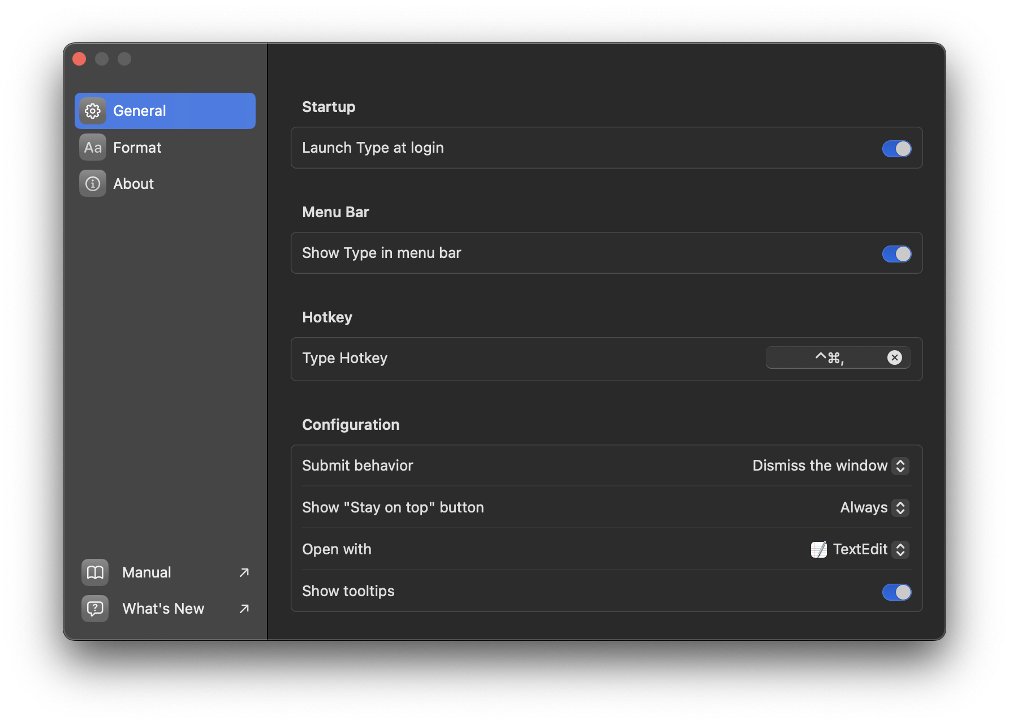Click the 'Show Type in menu bar' label
The width and height of the screenshot is (1009, 724).
[382, 253]
